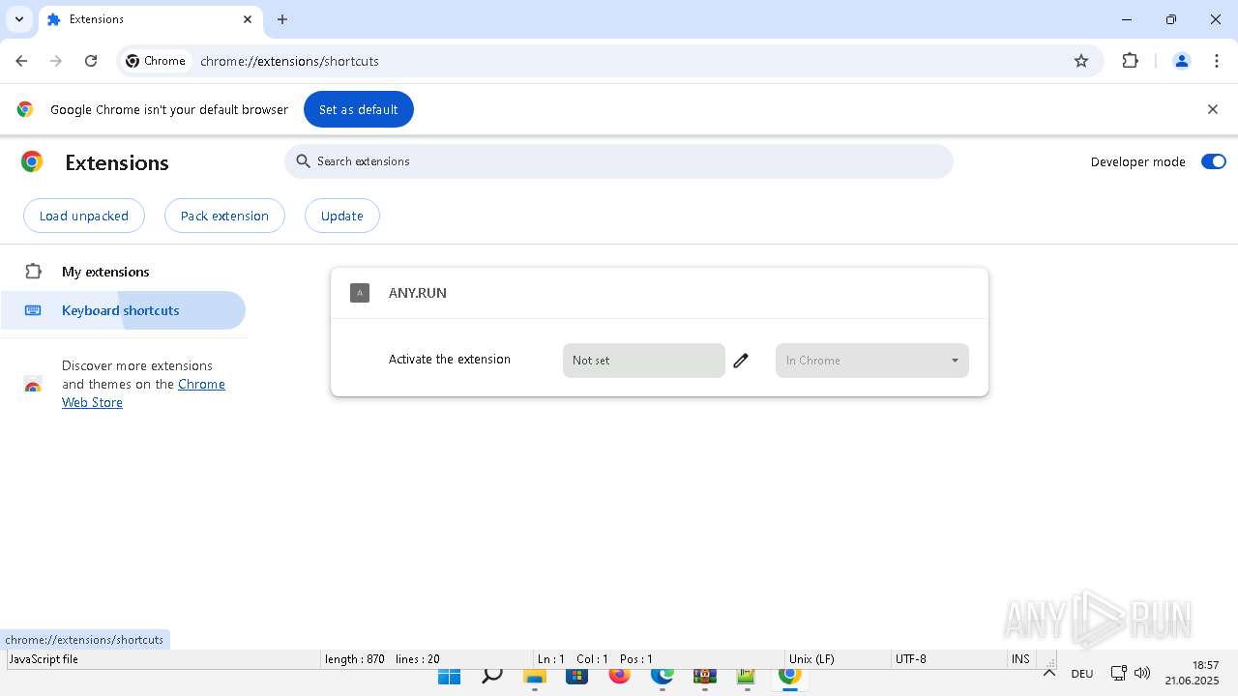
Task: Click Activate the extension label
Action: coord(450,360)
